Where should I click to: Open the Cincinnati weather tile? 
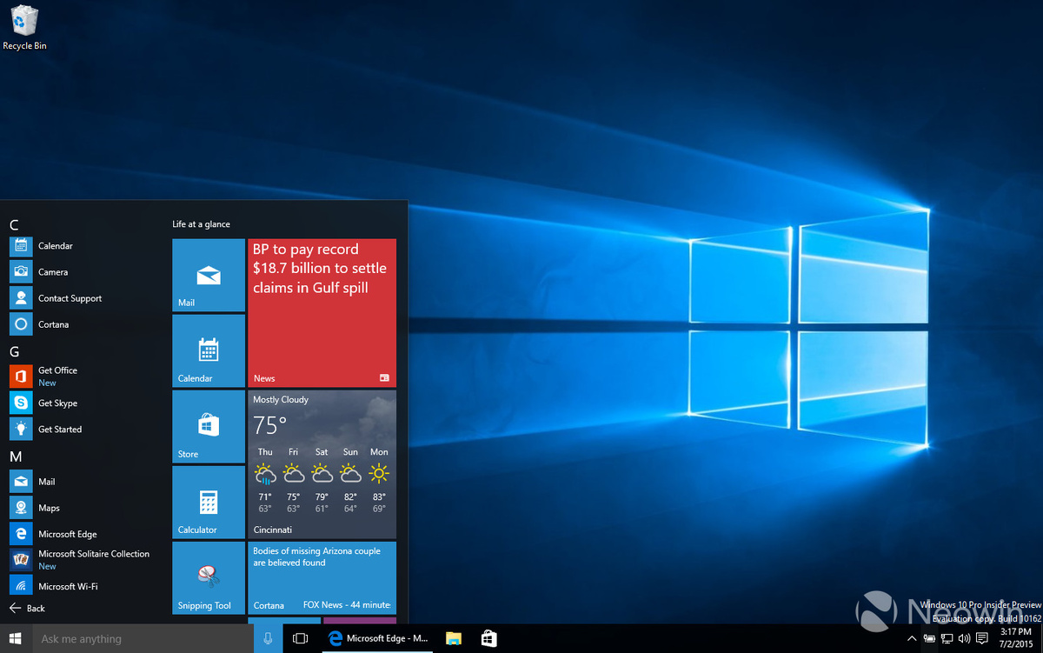322,464
